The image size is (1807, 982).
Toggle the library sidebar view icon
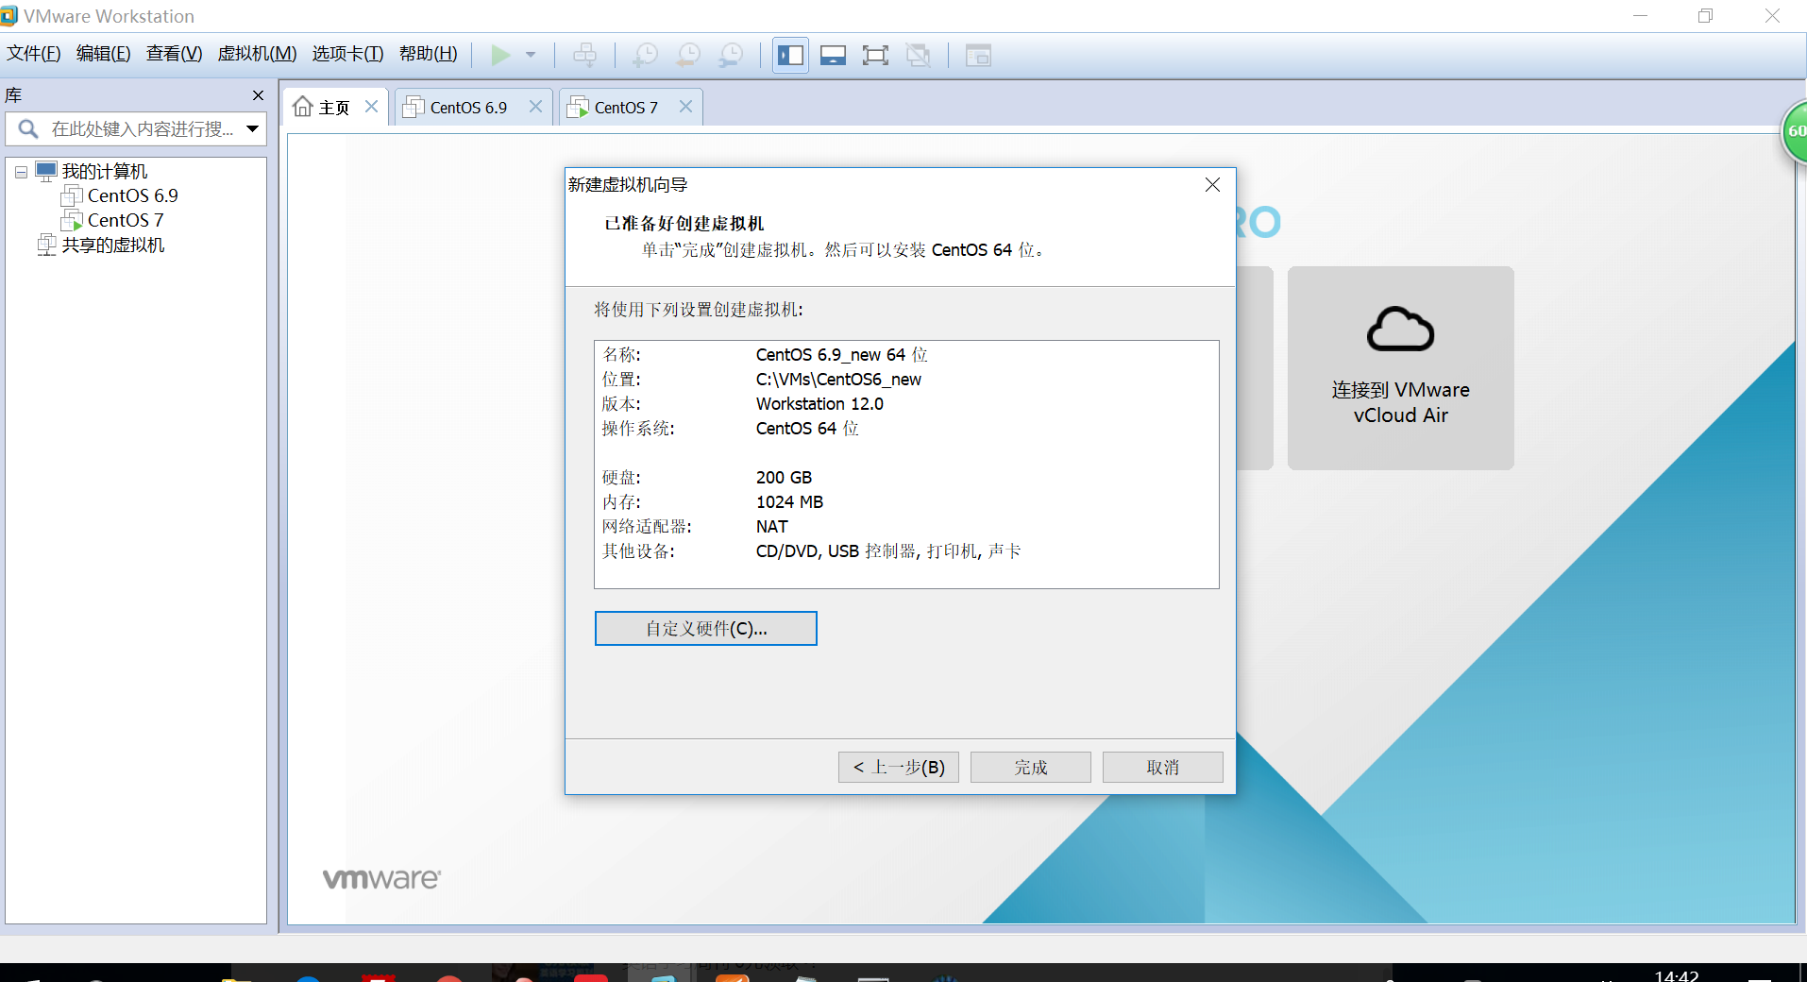pyautogui.click(x=790, y=55)
